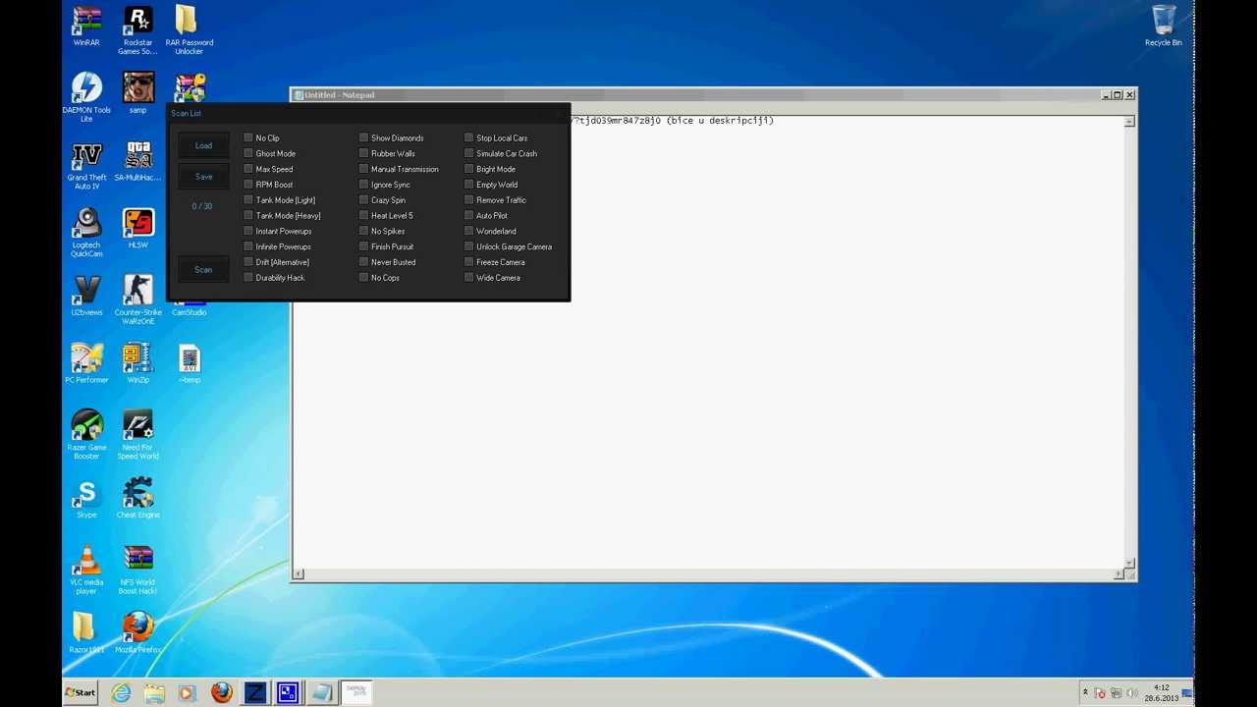Check the Never Busted box
The height and width of the screenshot is (707, 1257).
point(363,262)
